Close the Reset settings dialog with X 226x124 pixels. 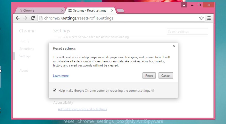click(174, 46)
